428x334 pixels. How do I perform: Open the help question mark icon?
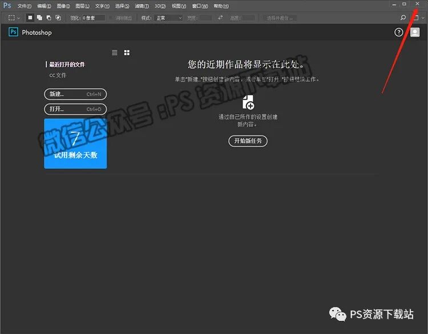click(398, 33)
